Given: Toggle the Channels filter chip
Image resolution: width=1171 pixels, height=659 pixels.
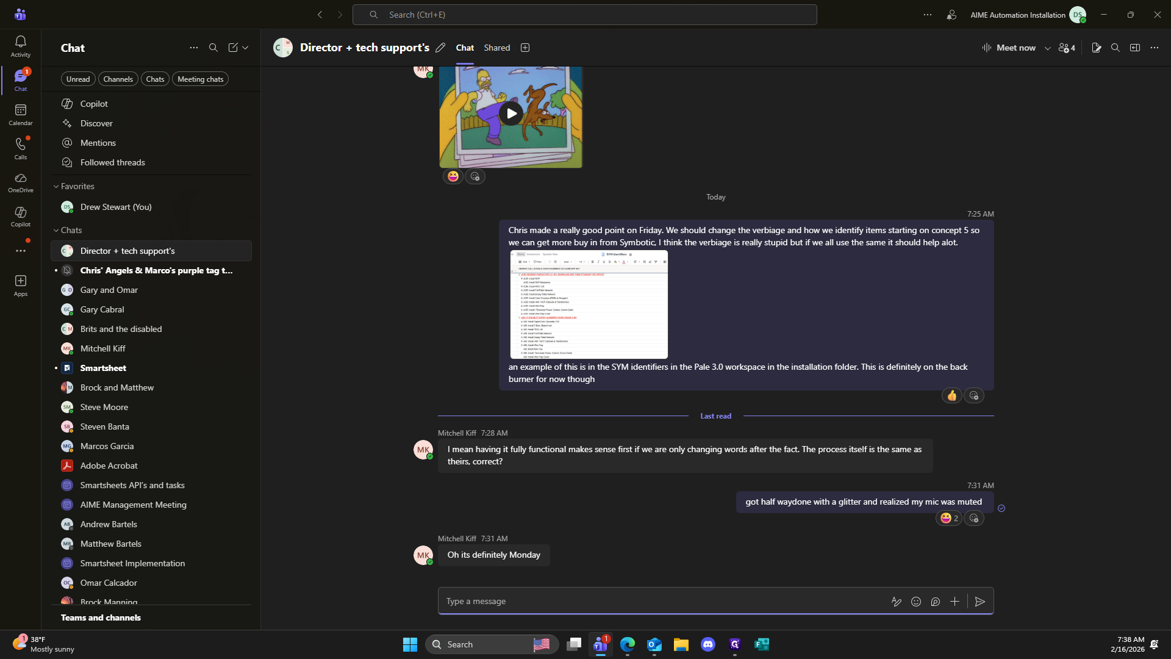Looking at the screenshot, I should [118, 79].
